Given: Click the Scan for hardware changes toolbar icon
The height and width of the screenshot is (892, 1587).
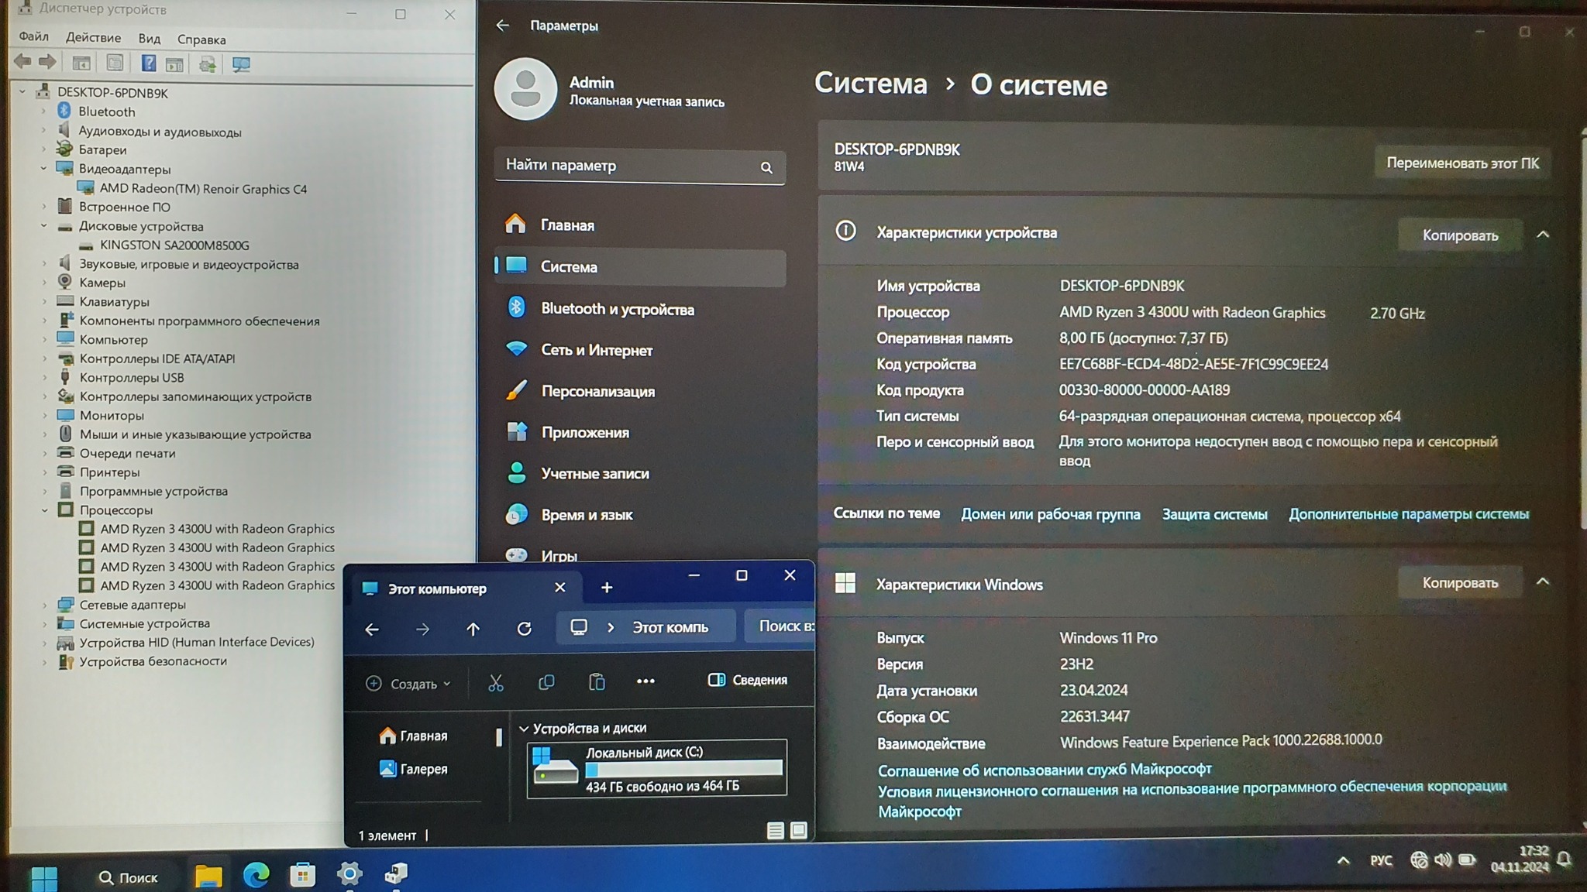Looking at the screenshot, I should pyautogui.click(x=241, y=64).
